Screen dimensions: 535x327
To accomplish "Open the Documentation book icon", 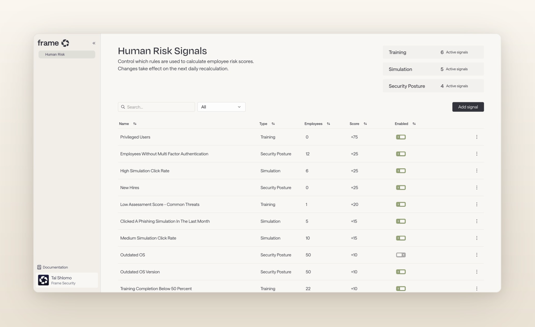I will point(39,267).
